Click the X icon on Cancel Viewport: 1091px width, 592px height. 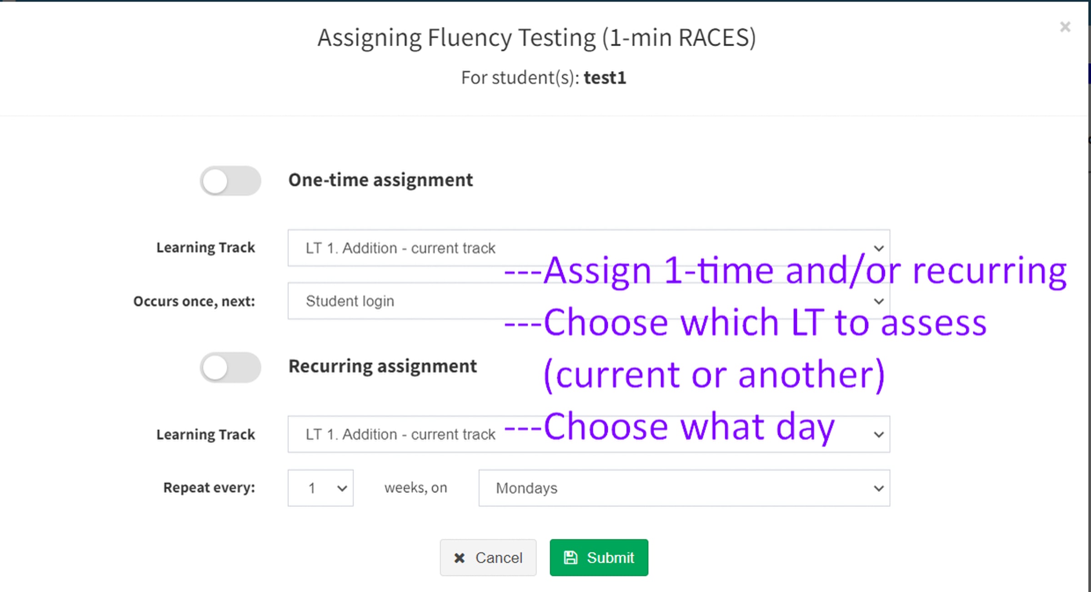(459, 558)
